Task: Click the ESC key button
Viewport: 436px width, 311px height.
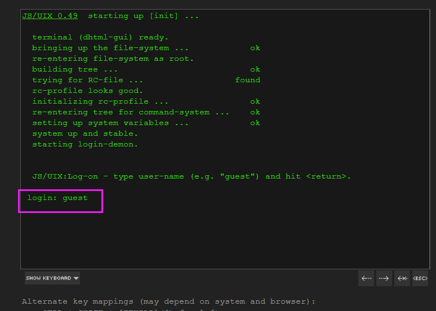Action: [x=420, y=278]
